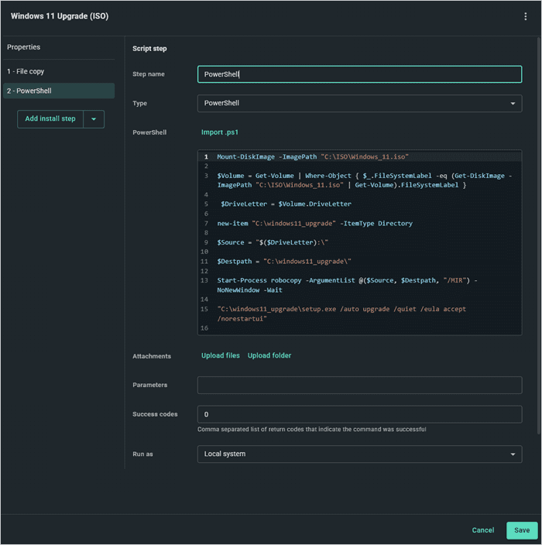Viewport: 542px width, 545px height.
Task: Open the three-dot options menu
Action: (525, 16)
